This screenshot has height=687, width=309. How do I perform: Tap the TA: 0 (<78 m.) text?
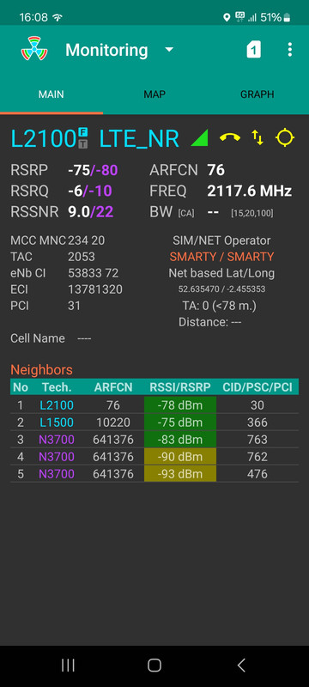[219, 306]
